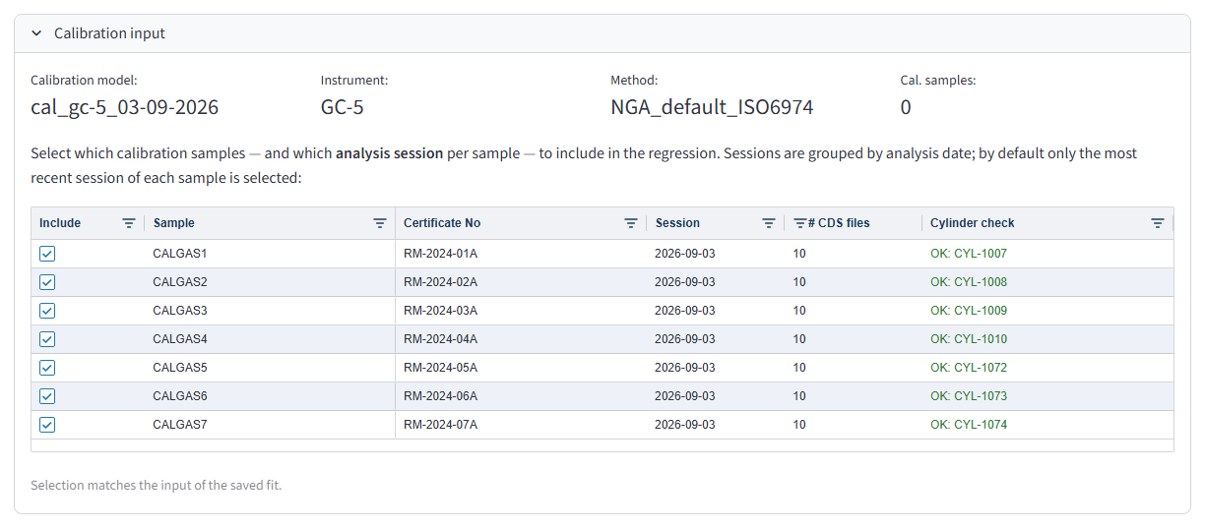Uncheck Include for CALGAS2
Viewport: 1205px width, 528px height.
(x=47, y=282)
